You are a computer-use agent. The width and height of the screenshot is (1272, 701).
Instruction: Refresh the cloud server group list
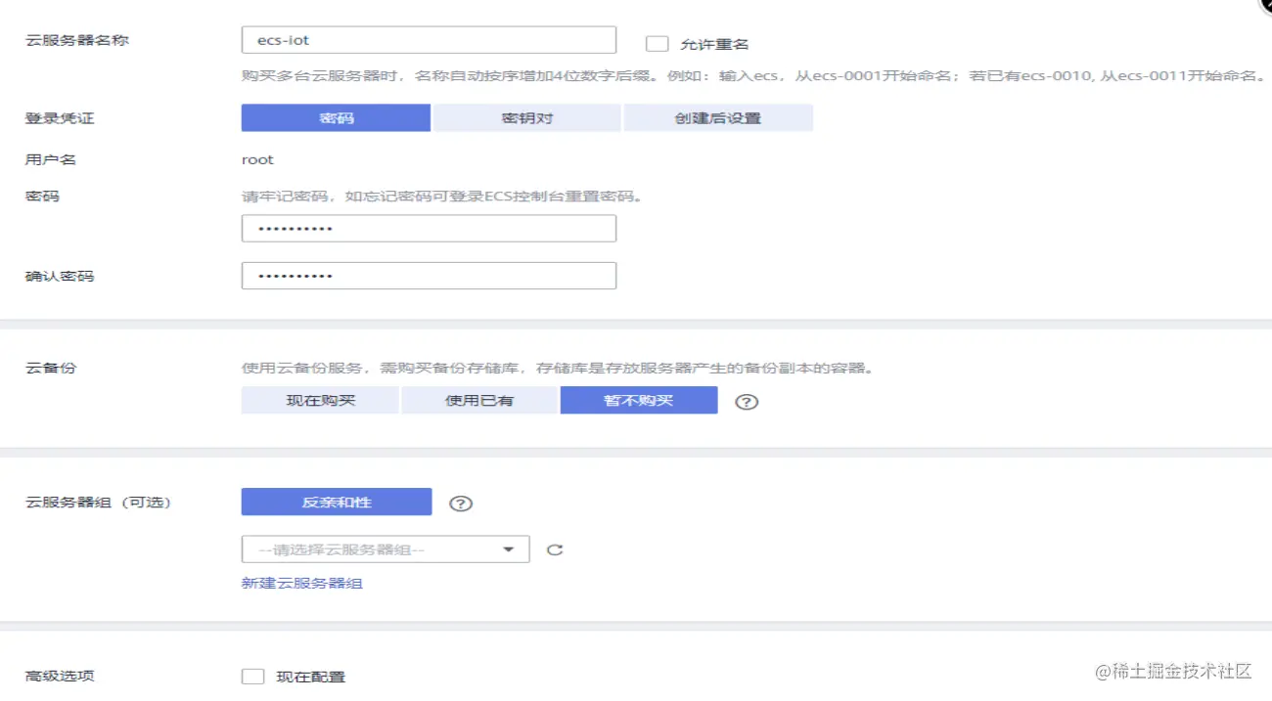tap(555, 549)
